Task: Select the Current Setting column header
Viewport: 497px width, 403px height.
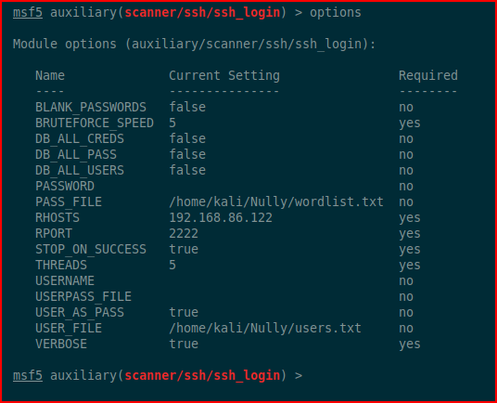Action: pos(224,75)
